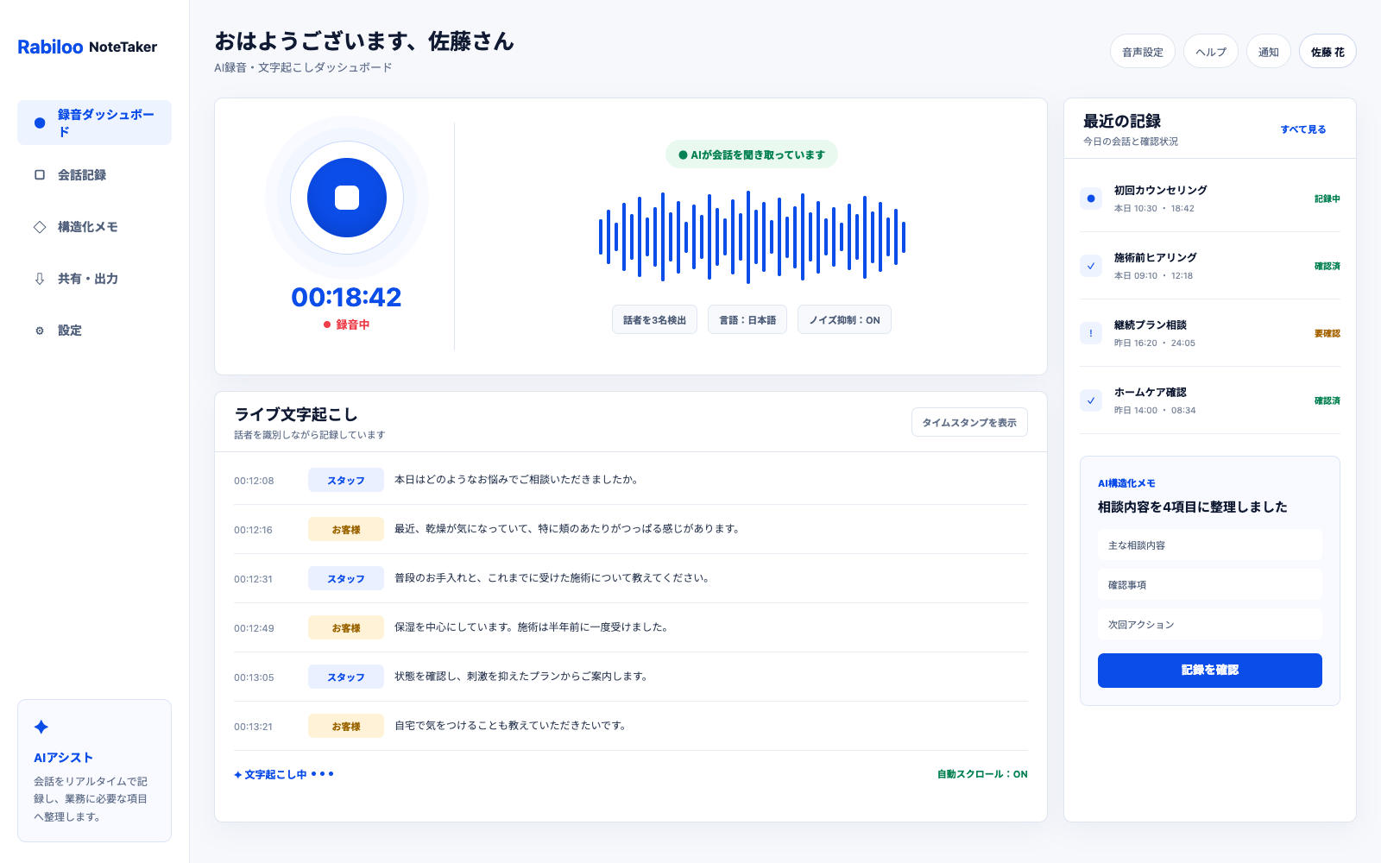This screenshot has width=1381, height=863.
Task: Open 音声設定 in the header
Action: point(1143,52)
